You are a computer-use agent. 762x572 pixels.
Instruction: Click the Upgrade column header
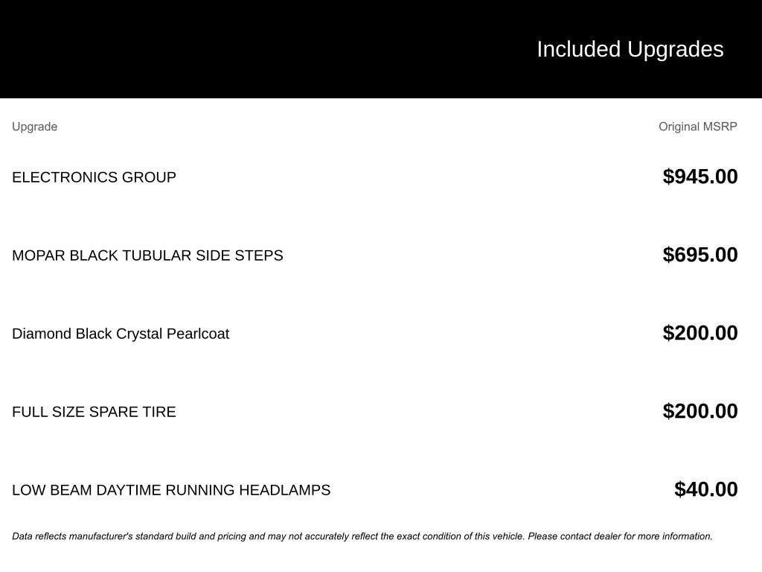(x=34, y=127)
